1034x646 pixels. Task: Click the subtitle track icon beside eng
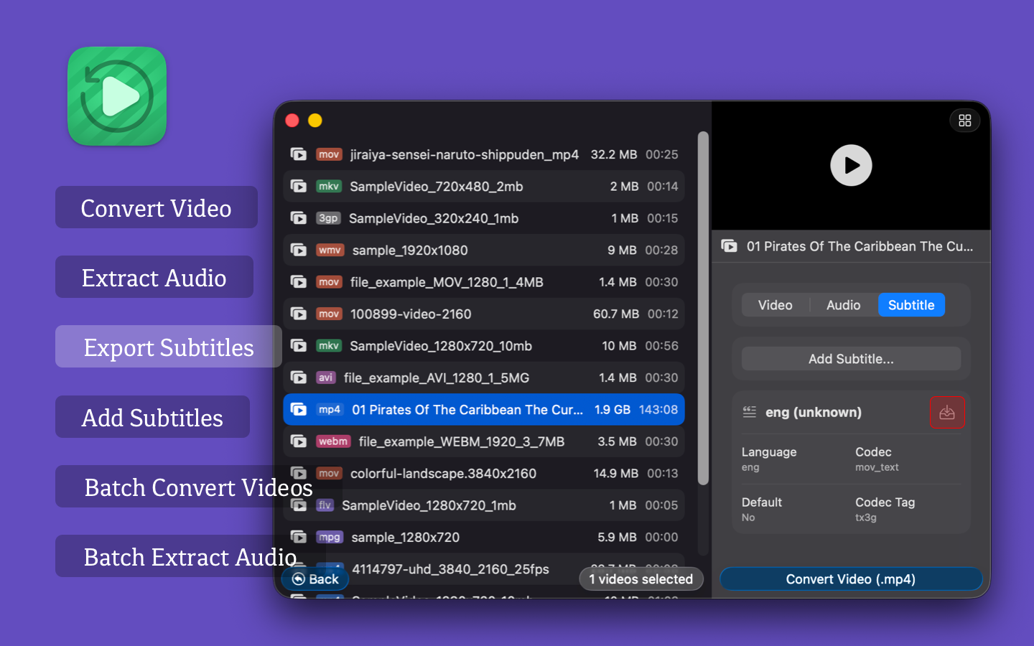tap(750, 412)
